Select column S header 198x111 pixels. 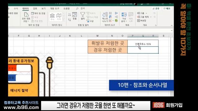[x=164, y=36]
